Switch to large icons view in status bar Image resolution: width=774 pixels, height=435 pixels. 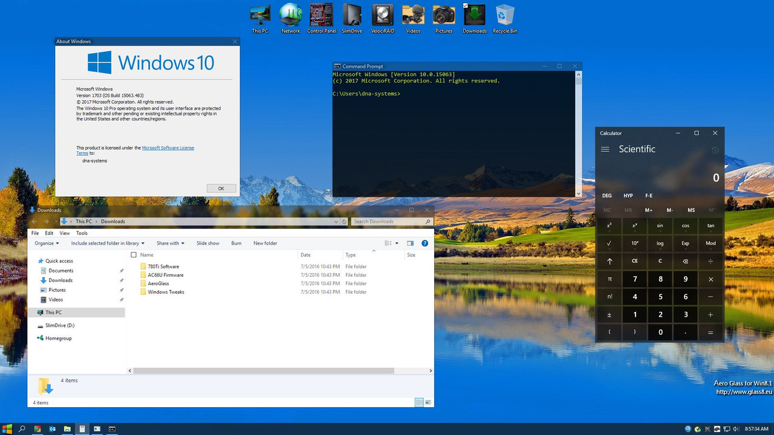coord(428,402)
